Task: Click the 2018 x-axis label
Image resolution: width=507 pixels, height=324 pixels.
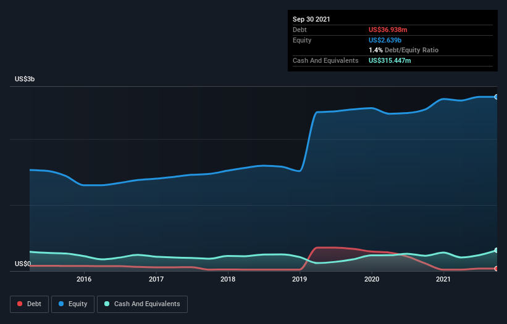Action: 228,279
